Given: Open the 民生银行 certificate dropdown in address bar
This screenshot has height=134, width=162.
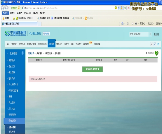Looking at the screenshot, I should coord(16,8).
